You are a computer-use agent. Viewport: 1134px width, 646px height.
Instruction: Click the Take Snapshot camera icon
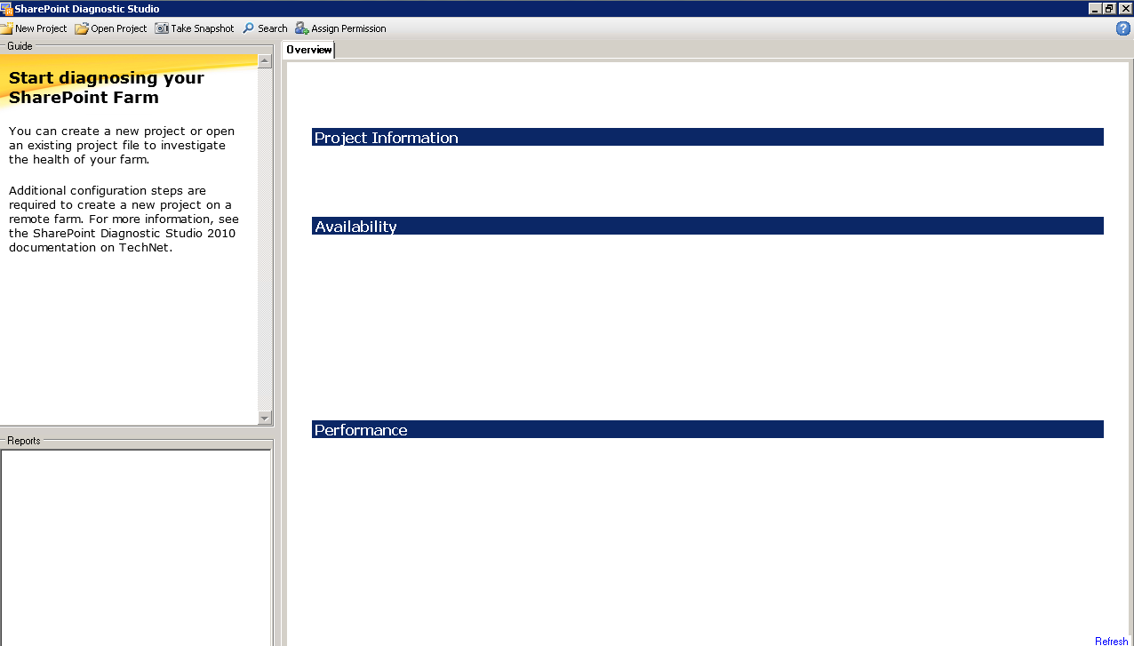click(x=162, y=28)
